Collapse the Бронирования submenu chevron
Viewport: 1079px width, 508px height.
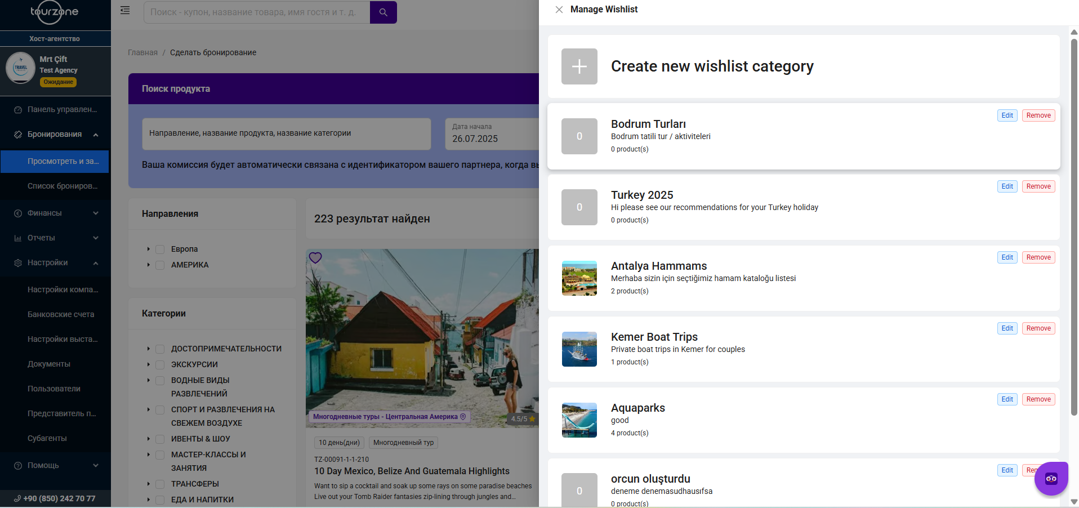pyautogui.click(x=96, y=135)
